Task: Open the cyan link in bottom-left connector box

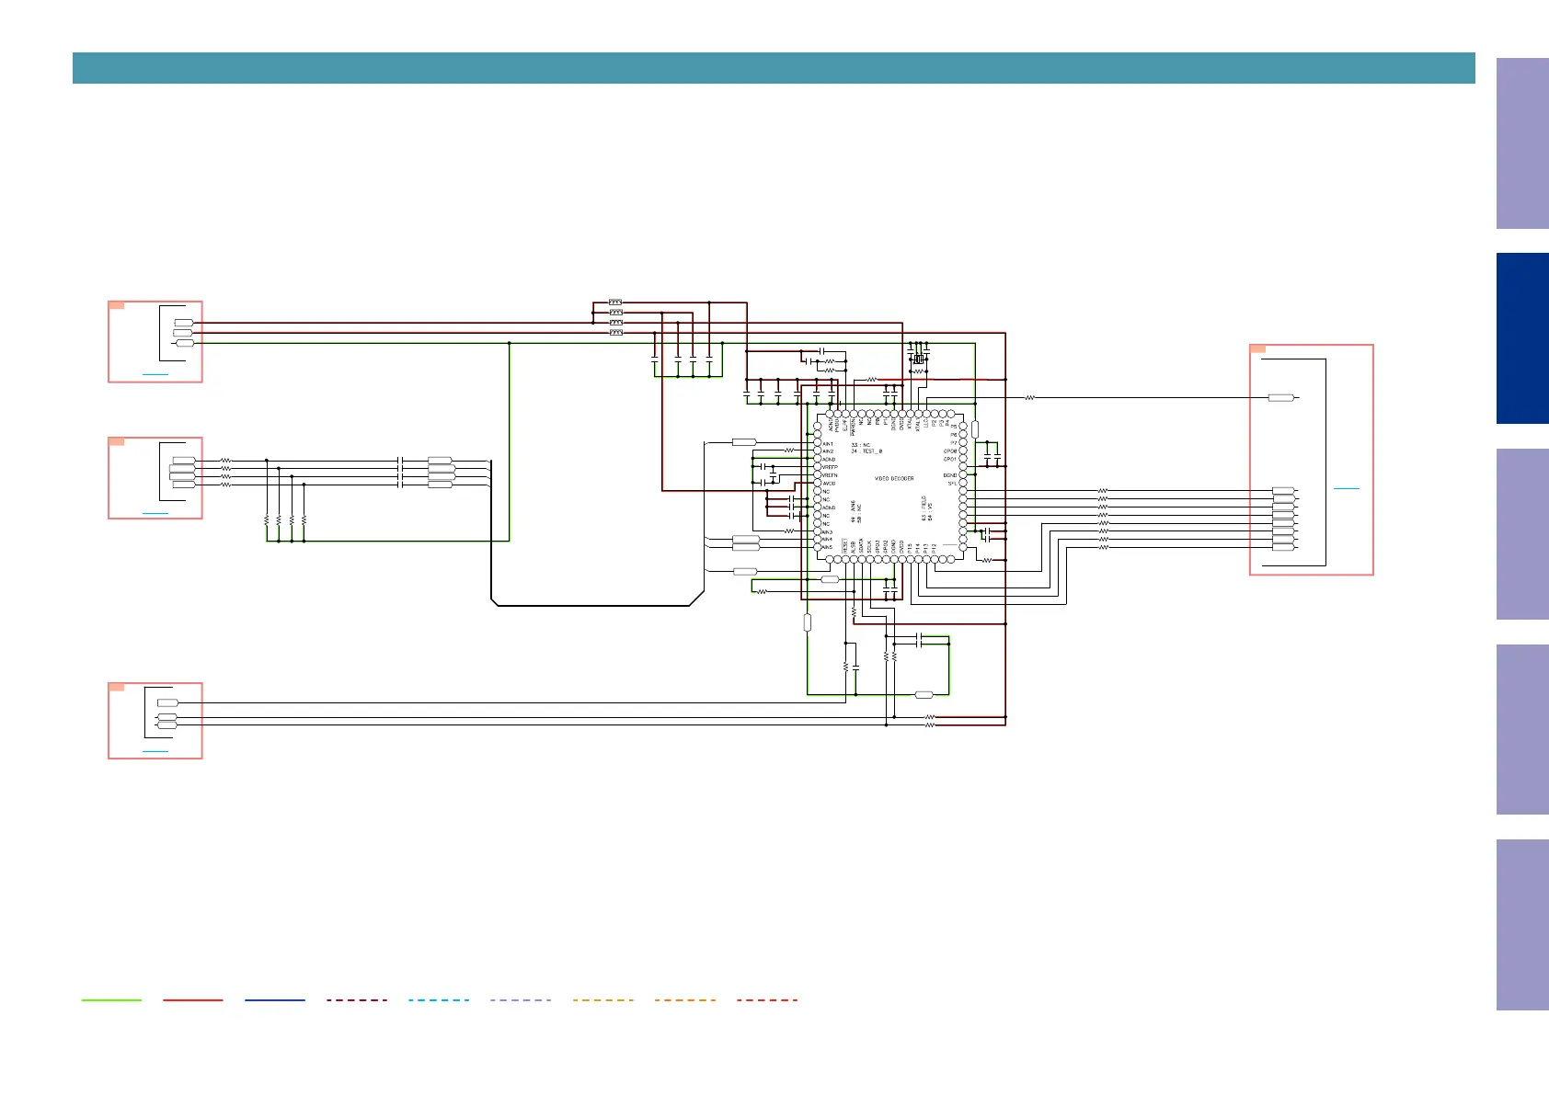Action: coord(155,751)
